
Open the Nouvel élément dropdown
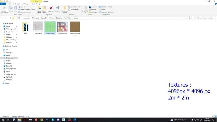[75, 7]
